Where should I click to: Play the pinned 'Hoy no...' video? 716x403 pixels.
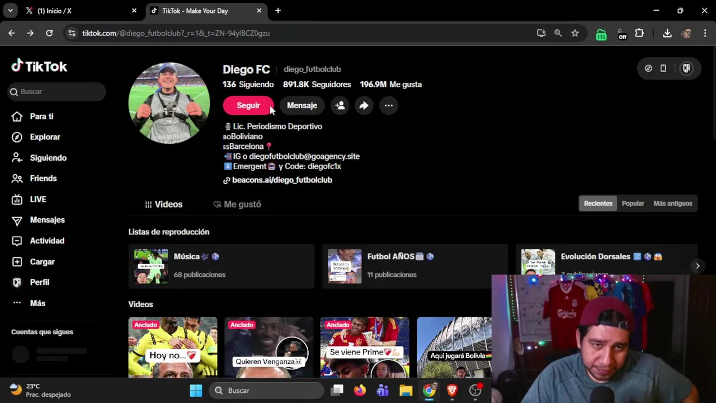(173, 347)
